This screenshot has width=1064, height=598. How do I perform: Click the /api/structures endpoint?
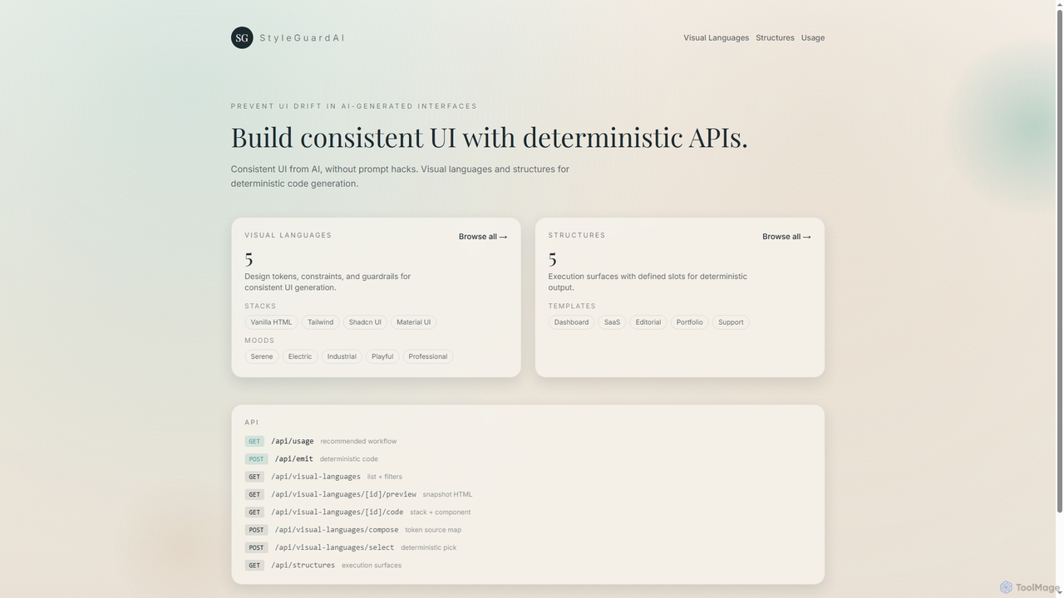tap(303, 566)
